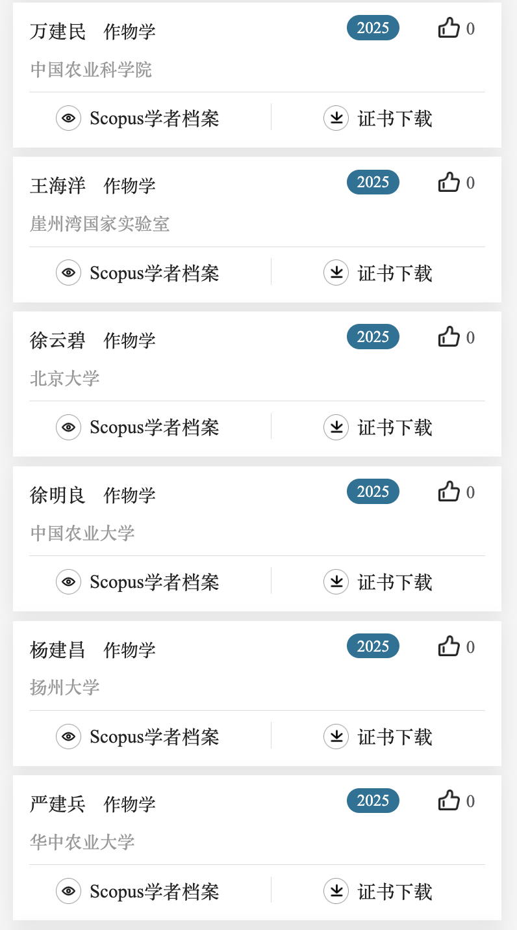Image resolution: width=517 pixels, height=930 pixels.
Task: Click thumbs-up icon on 严建兵's card
Action: (x=449, y=801)
